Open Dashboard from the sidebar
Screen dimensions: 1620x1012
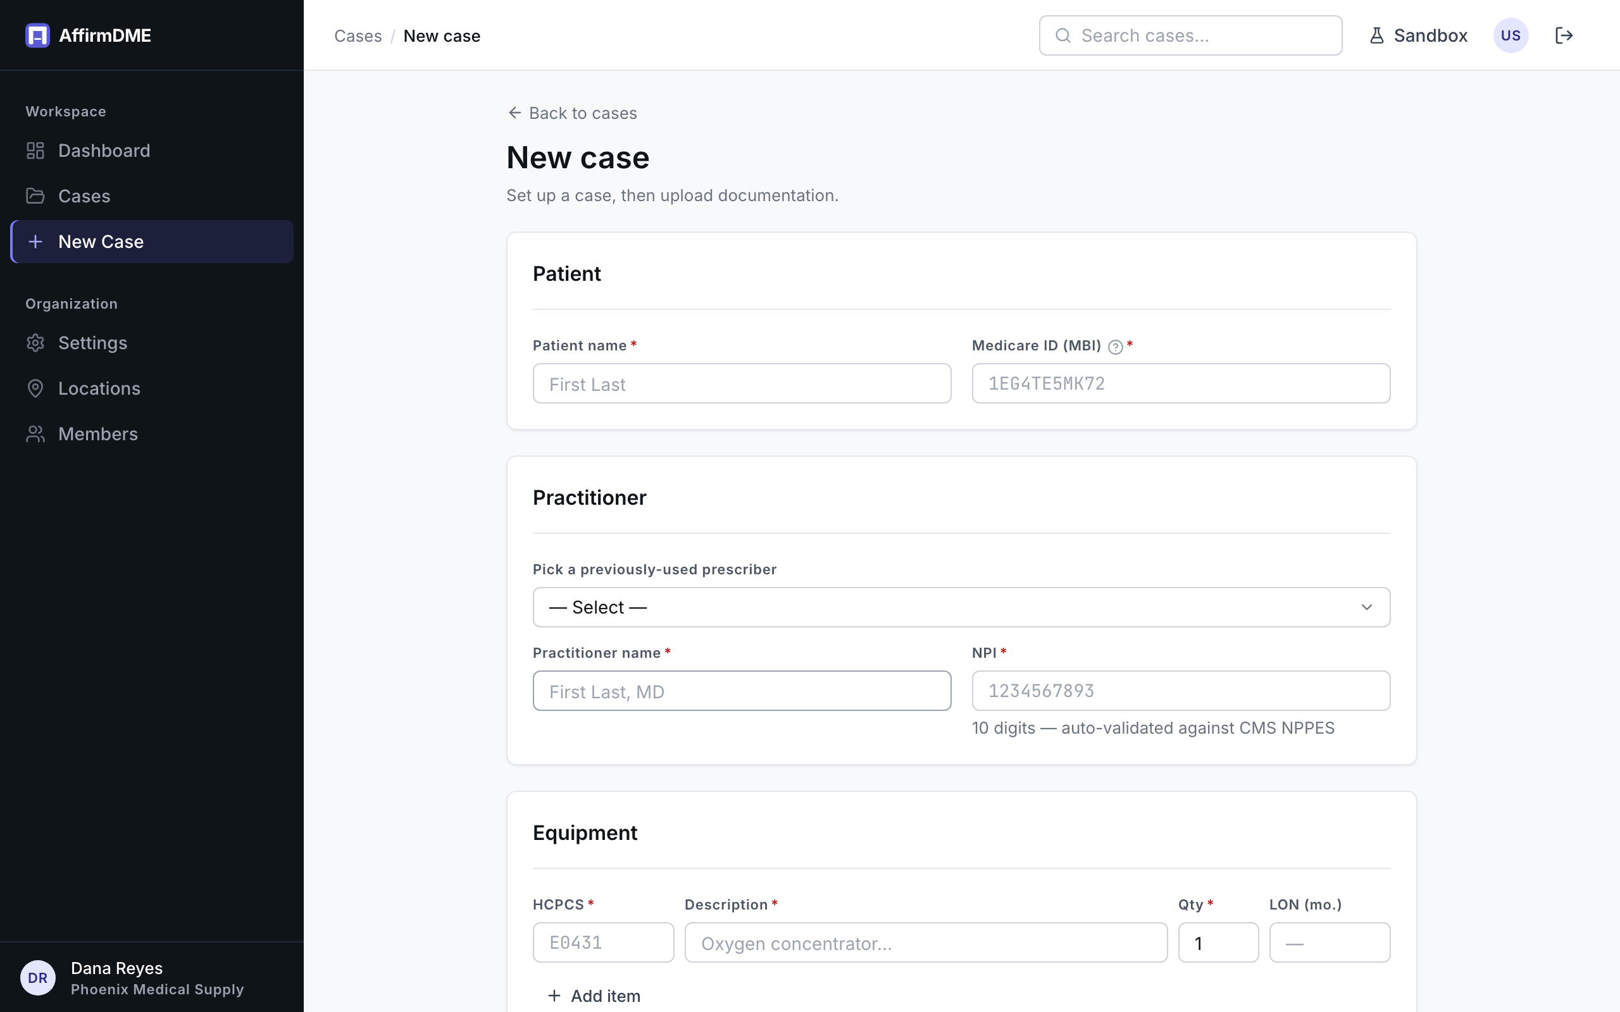(152, 151)
